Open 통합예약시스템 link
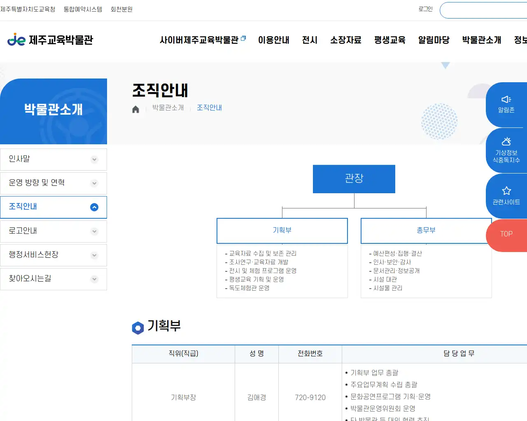Screen dimensions: 527x421 pyautogui.click(x=83, y=9)
